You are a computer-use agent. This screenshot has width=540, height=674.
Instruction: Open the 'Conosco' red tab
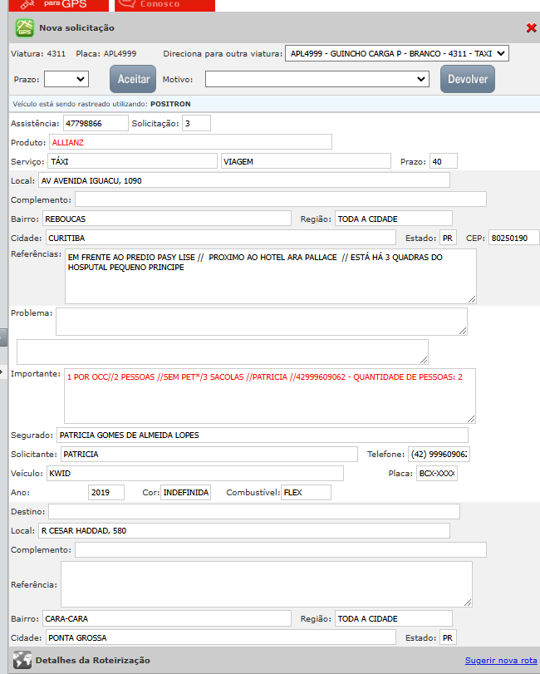(164, 5)
